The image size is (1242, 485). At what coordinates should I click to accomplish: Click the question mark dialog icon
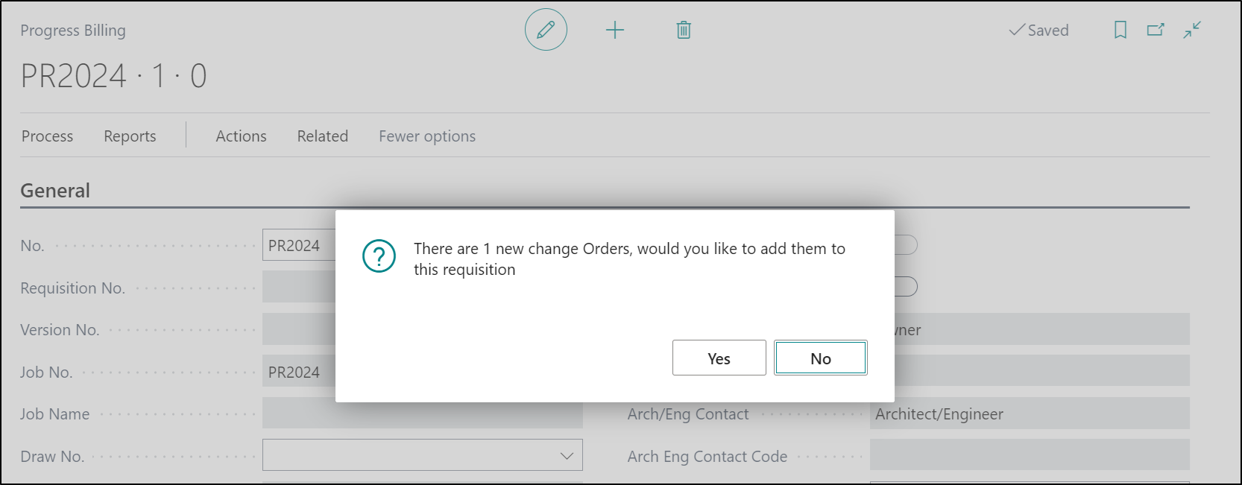tap(379, 256)
